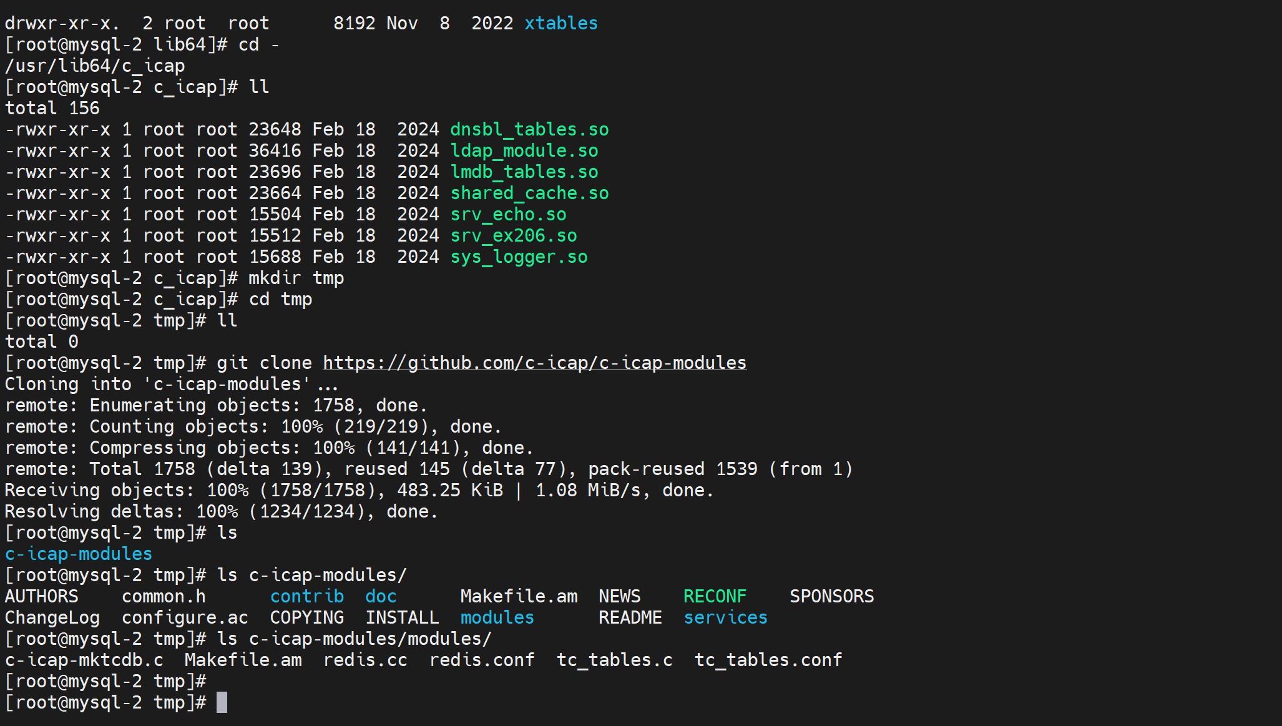Click the lmdb_tables.so filename
This screenshot has height=726, width=1282.
pos(524,172)
